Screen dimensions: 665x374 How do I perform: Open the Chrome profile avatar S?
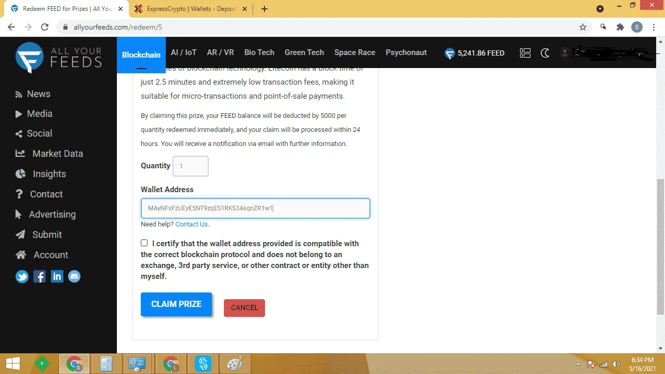tap(637, 27)
